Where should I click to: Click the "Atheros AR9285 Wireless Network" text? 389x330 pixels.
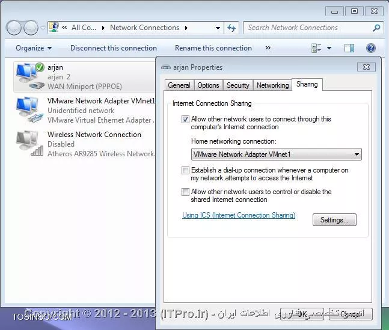click(101, 154)
